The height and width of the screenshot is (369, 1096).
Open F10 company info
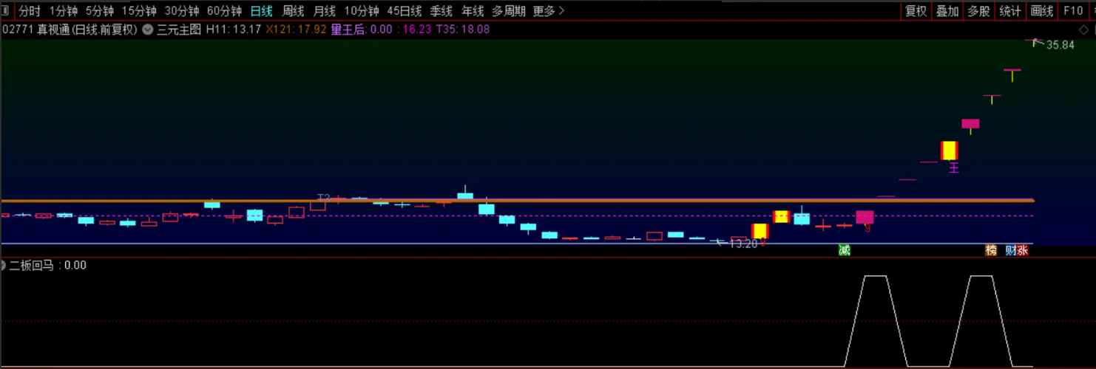[1072, 11]
